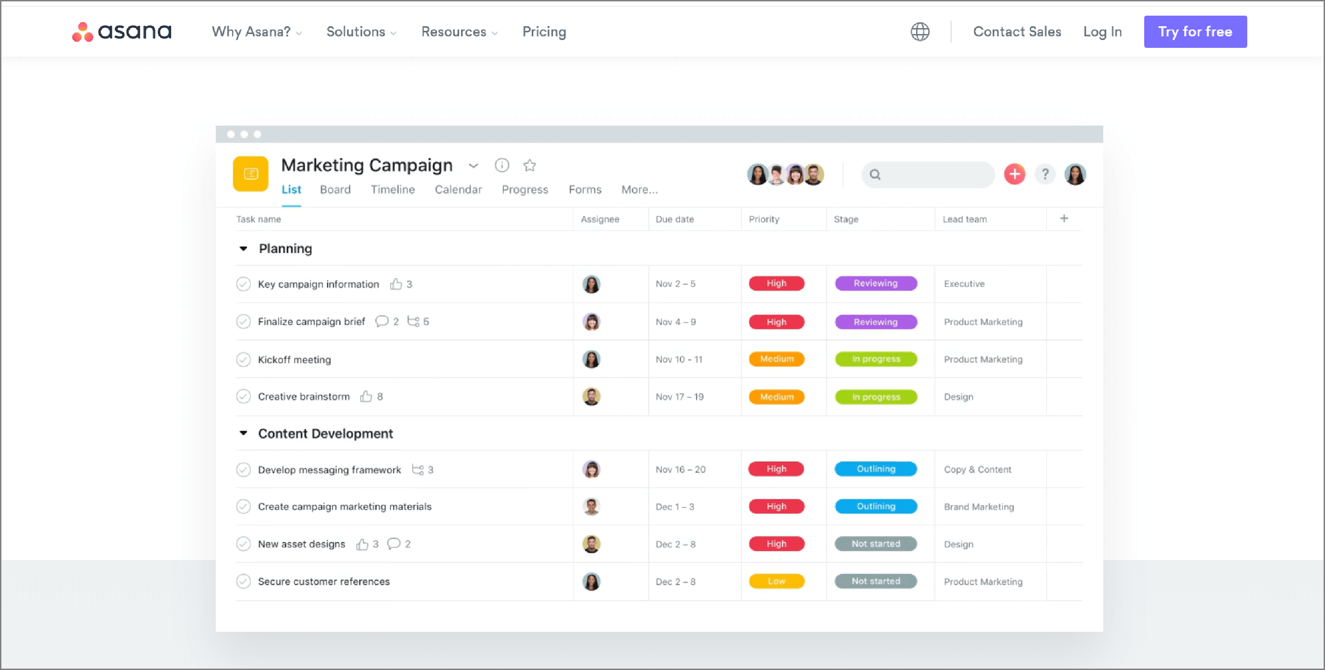The width and height of the screenshot is (1325, 670).
Task: Click the yellow Marketing Campaign project icon
Action: [x=250, y=174]
